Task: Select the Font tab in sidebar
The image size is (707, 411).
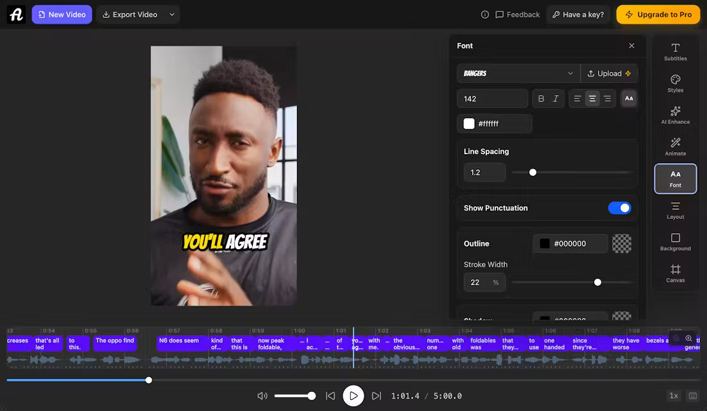Action: coord(675,179)
